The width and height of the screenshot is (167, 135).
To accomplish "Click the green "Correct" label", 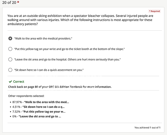I will [x=19, y=82].
